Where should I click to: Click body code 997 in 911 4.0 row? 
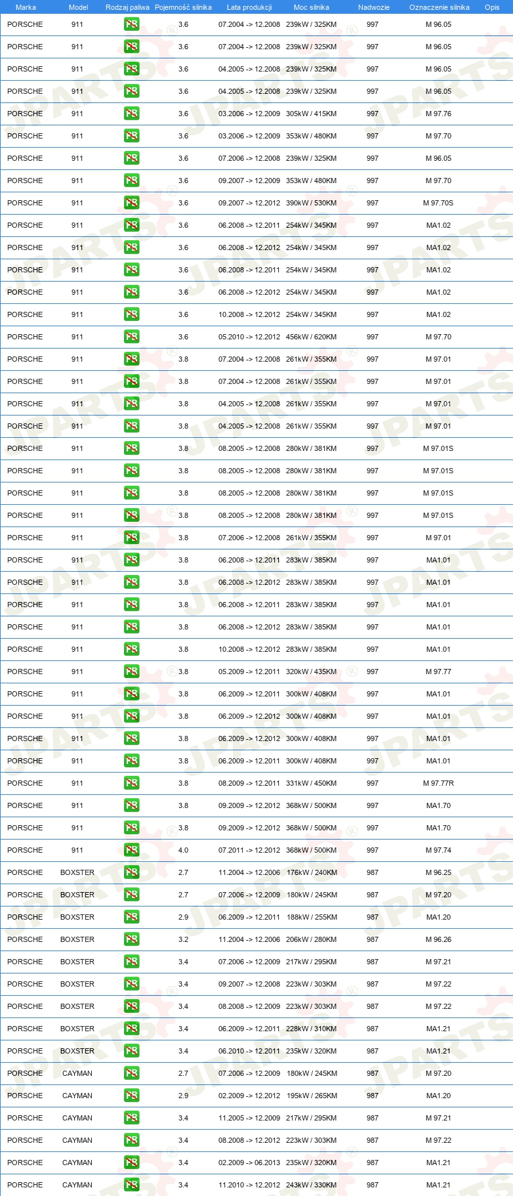coord(373,850)
